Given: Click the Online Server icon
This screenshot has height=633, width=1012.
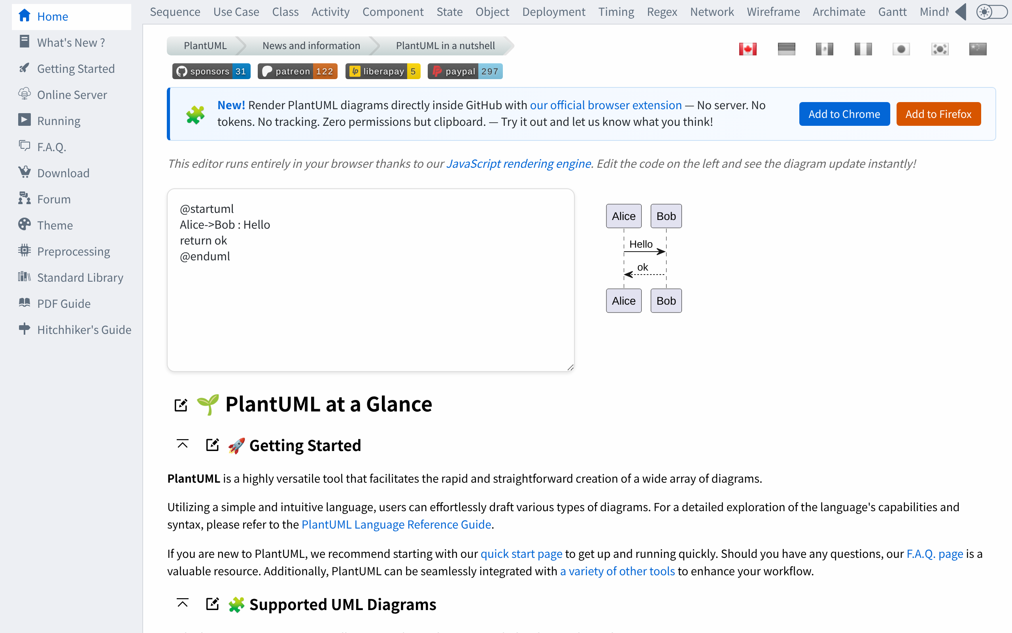Looking at the screenshot, I should tap(24, 94).
